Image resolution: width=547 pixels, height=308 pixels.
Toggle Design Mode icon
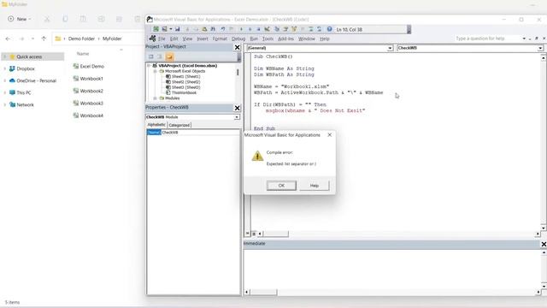click(267, 29)
